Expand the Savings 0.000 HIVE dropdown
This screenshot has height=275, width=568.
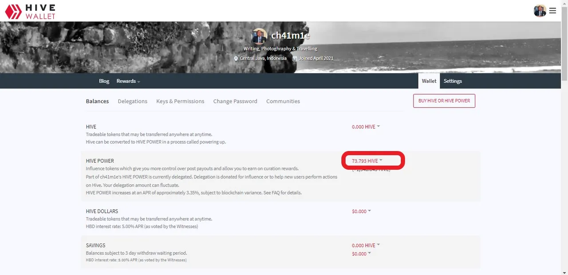[x=366, y=245]
